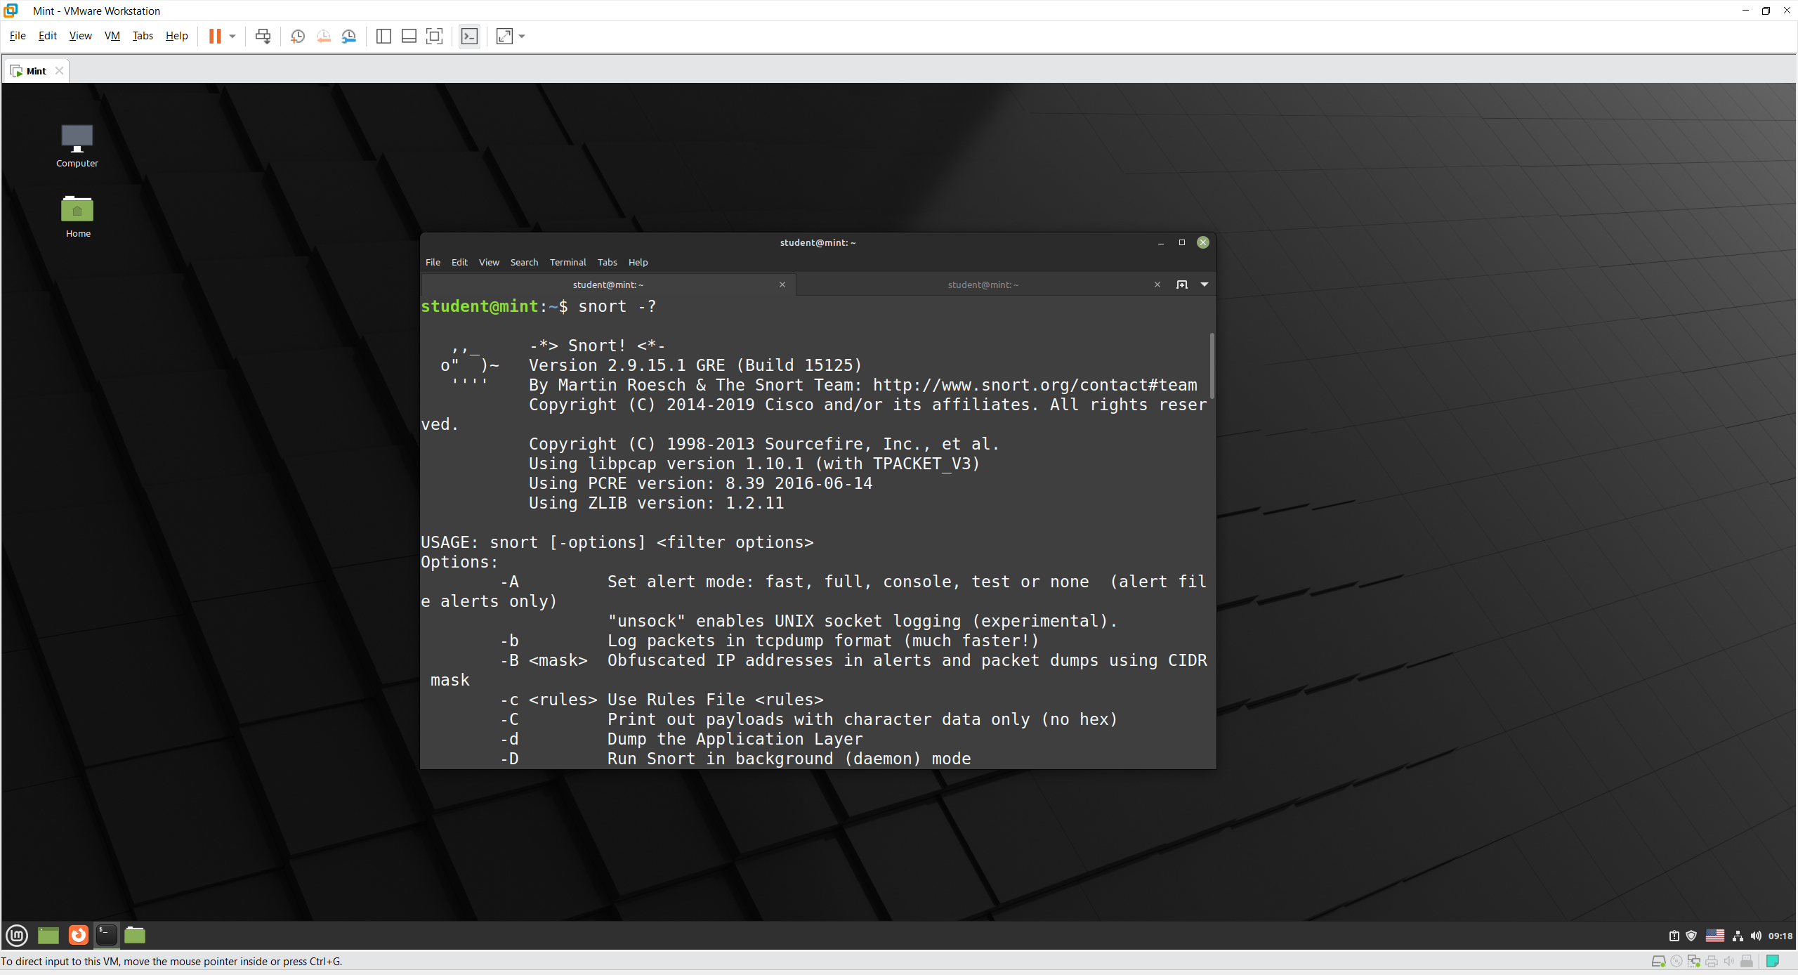Click the new terminal tab button
This screenshot has height=975, width=1798.
1182,284
